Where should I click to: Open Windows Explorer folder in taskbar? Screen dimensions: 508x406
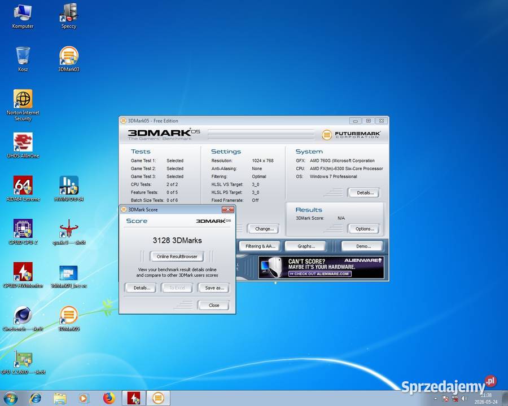60,398
